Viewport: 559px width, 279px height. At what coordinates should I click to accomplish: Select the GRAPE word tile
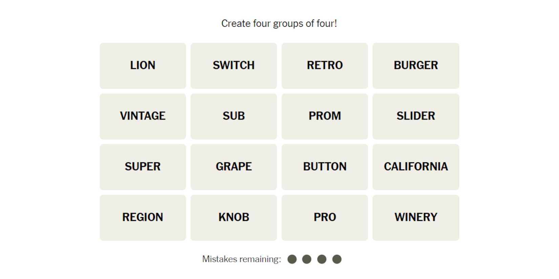233,167
